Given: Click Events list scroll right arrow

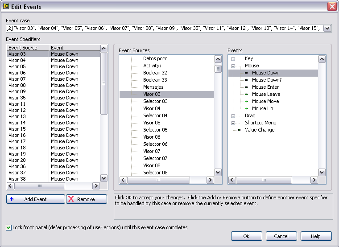Looking at the screenshot, I should click(x=314, y=180).
